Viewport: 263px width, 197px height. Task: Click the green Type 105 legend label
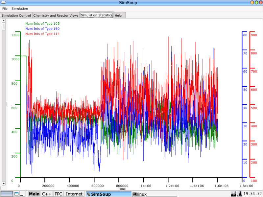pyautogui.click(x=42, y=24)
